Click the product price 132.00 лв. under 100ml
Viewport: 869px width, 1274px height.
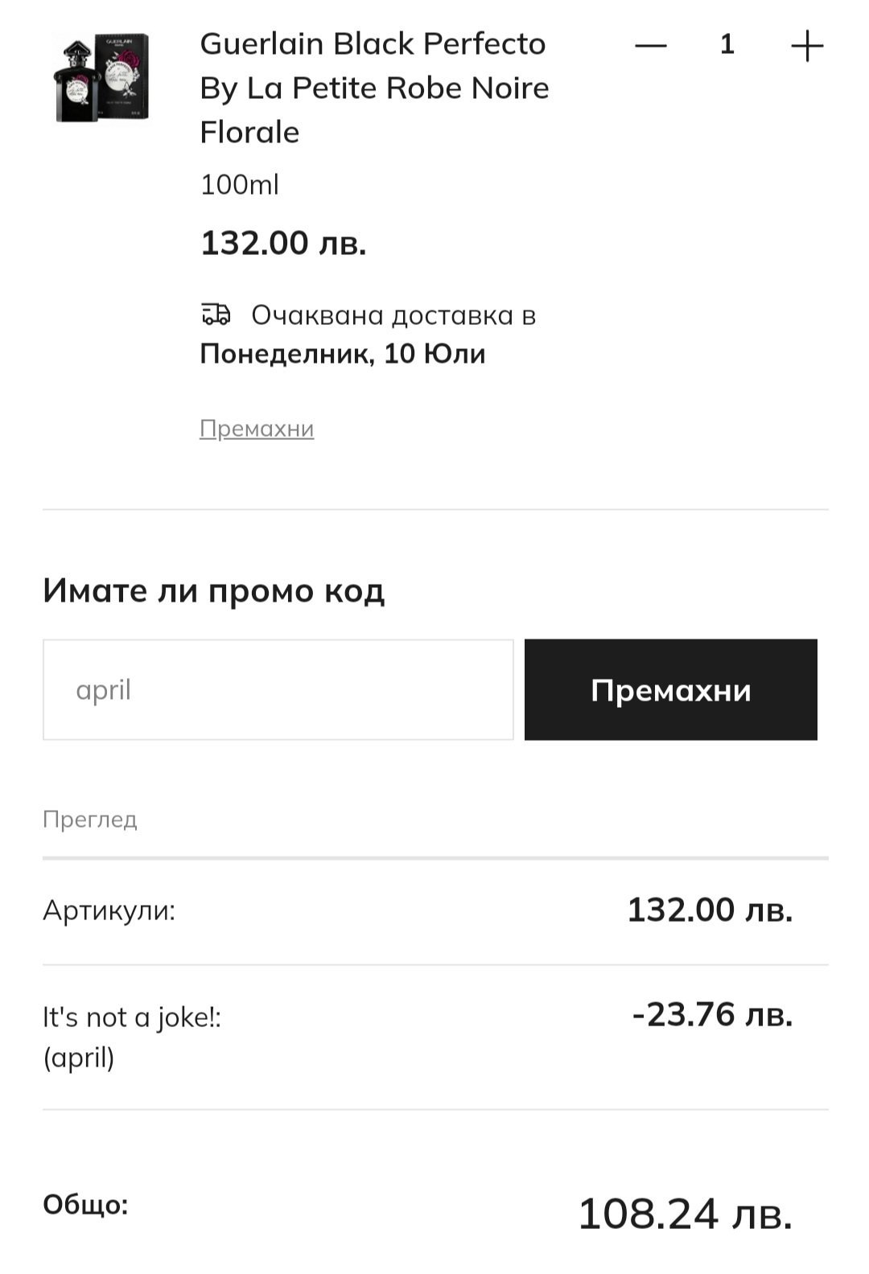(283, 242)
